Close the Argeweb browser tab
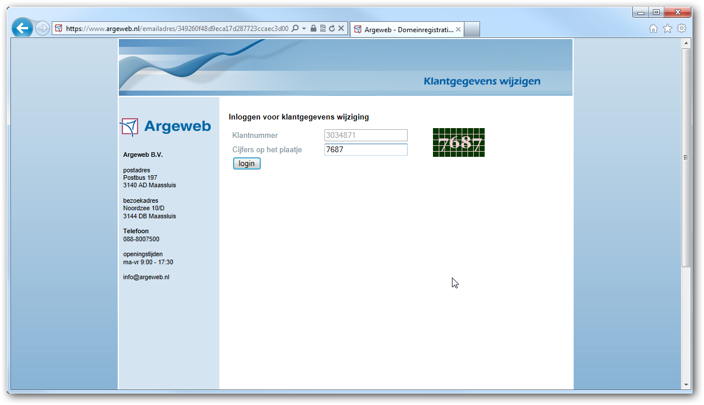This screenshot has height=405, width=704. [x=458, y=29]
